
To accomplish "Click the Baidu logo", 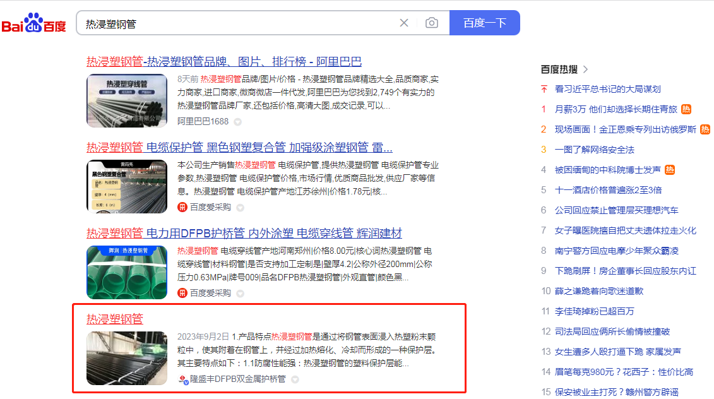I will pyautogui.click(x=34, y=23).
